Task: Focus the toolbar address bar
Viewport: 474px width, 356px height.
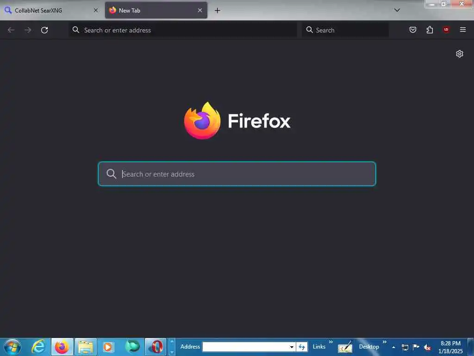Action: point(183,30)
